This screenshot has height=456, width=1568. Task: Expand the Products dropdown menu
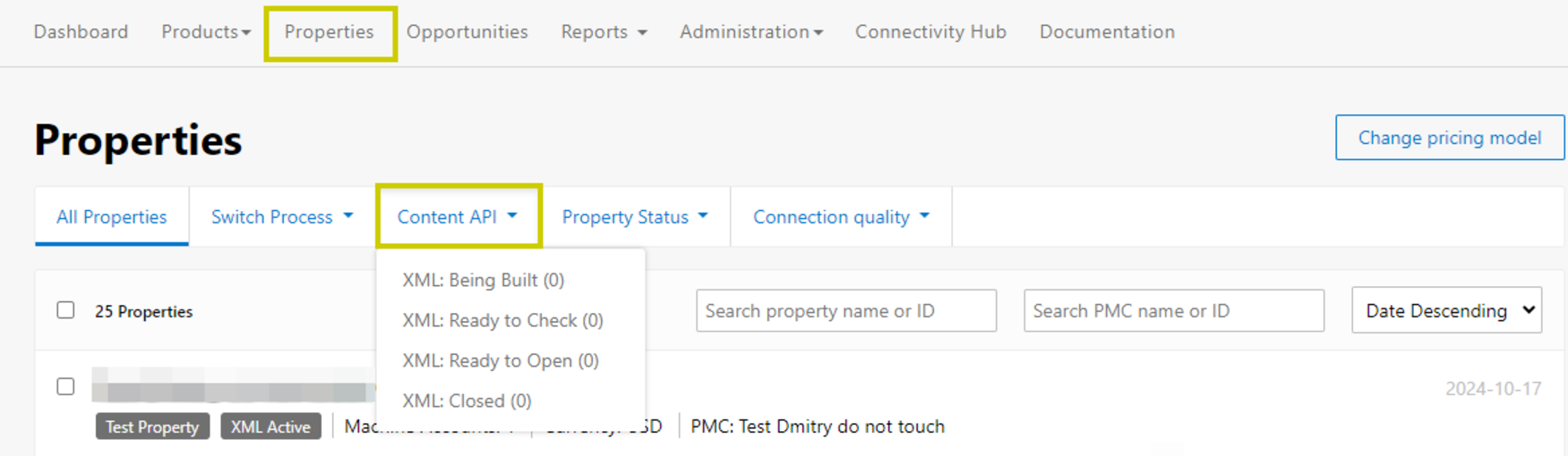click(205, 32)
